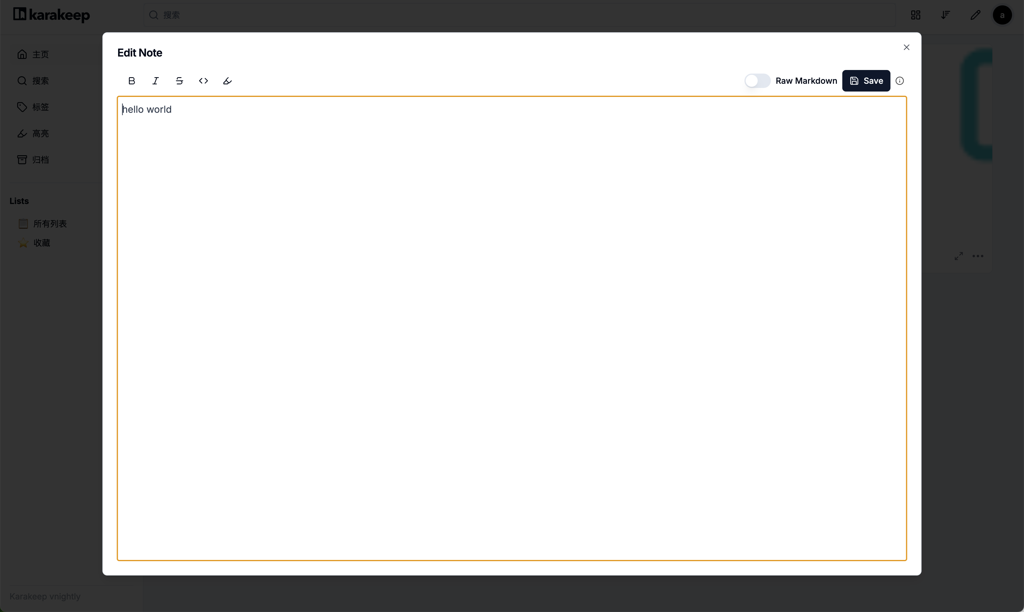Open the info icon next to Save
The width and height of the screenshot is (1024, 612).
pos(900,81)
